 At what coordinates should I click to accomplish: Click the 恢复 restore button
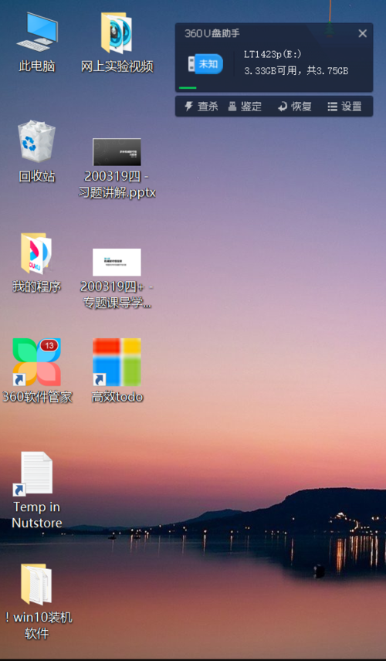(295, 107)
